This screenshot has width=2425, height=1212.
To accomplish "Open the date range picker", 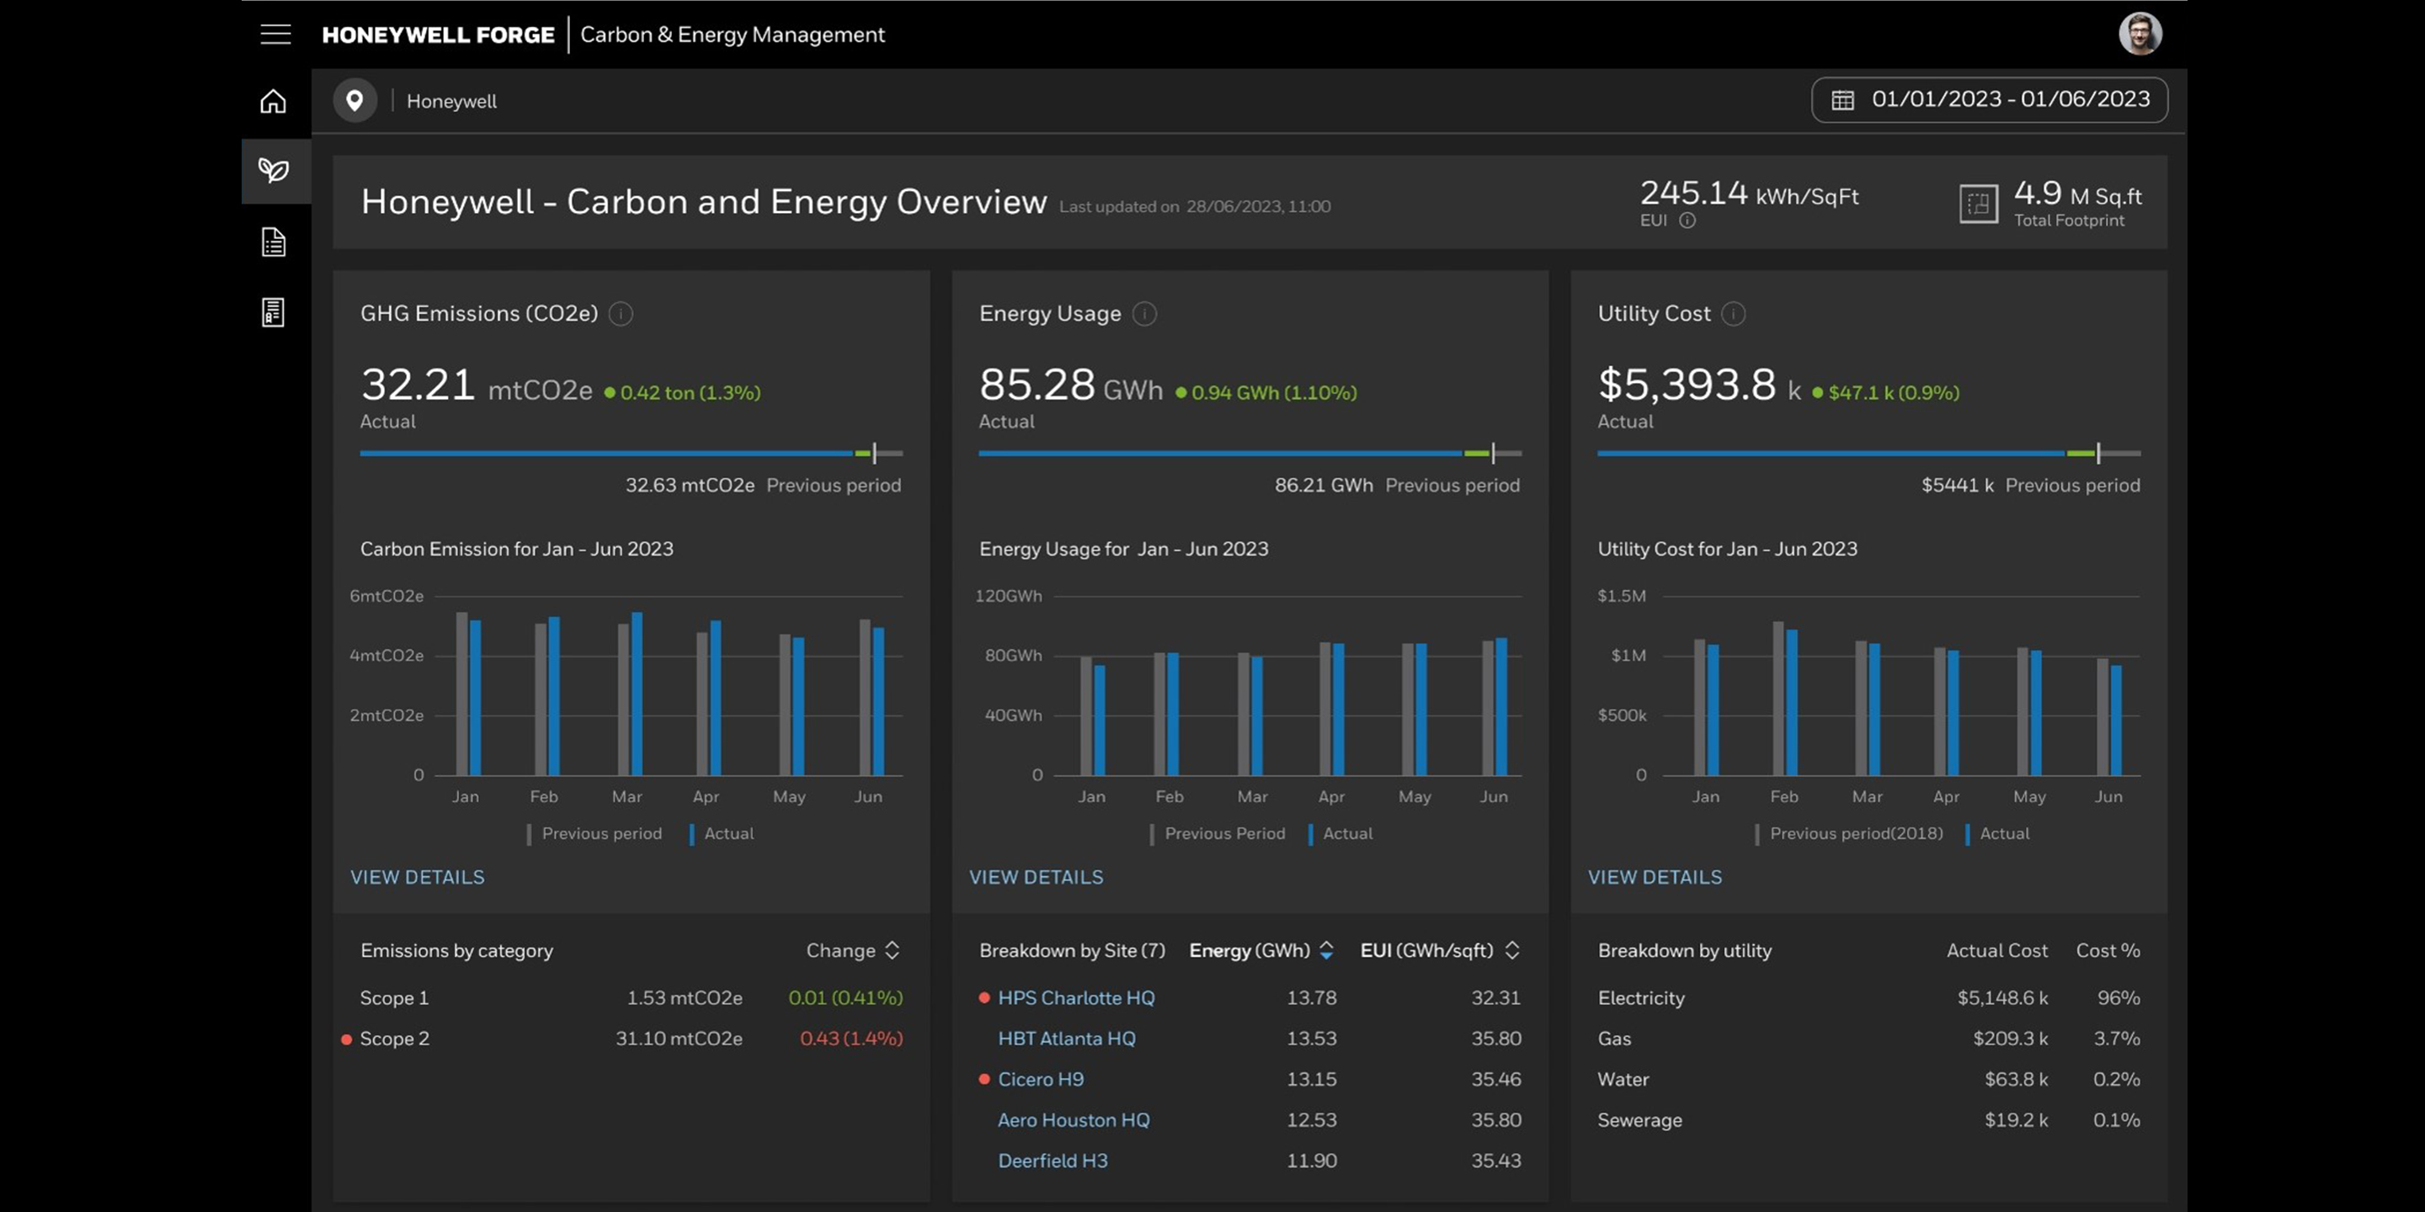I will pyautogui.click(x=1989, y=100).
